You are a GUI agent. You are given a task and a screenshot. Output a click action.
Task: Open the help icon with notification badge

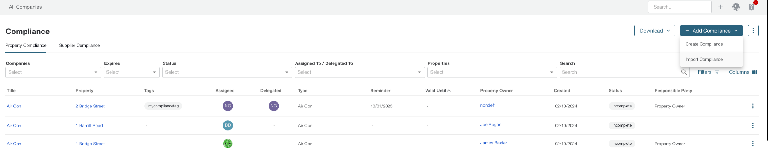point(751,7)
